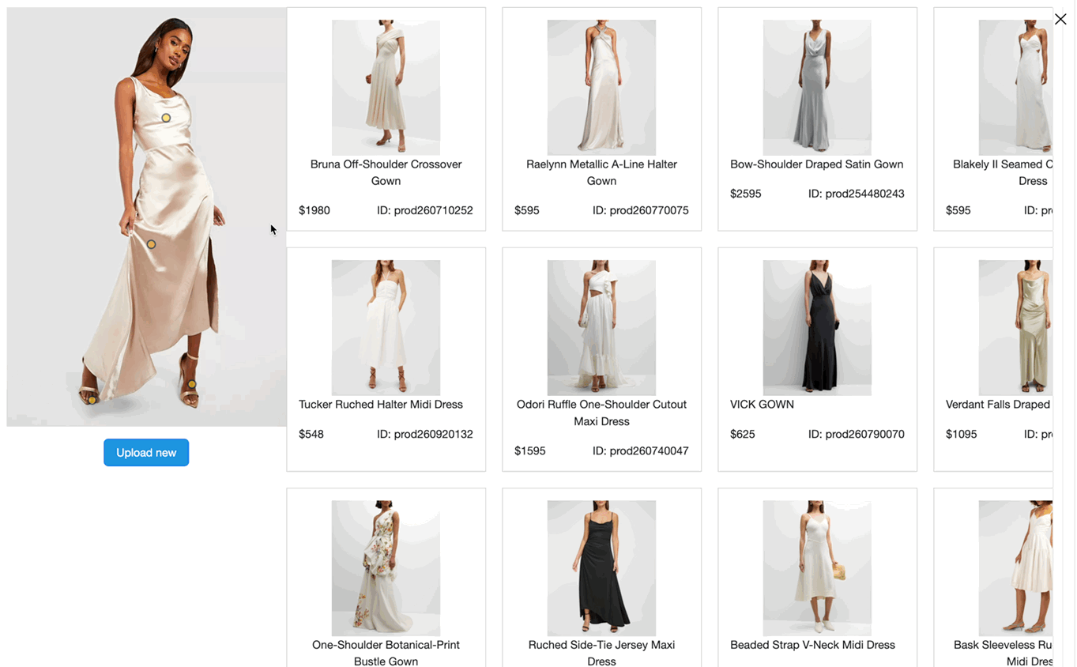1077x667 pixels.
Task: Click the ID prod260770075 text
Action: [x=641, y=210]
